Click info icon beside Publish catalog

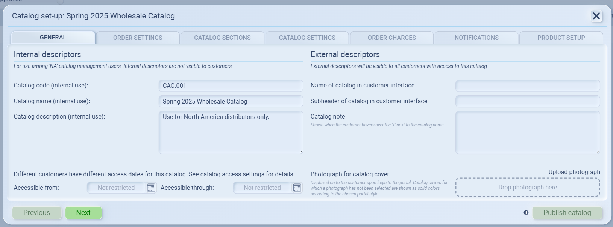[526, 213]
